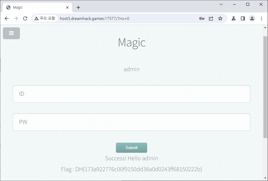Open the user profile avatar
Screen dimensions: 268x181
pyautogui.click(x=252, y=18)
